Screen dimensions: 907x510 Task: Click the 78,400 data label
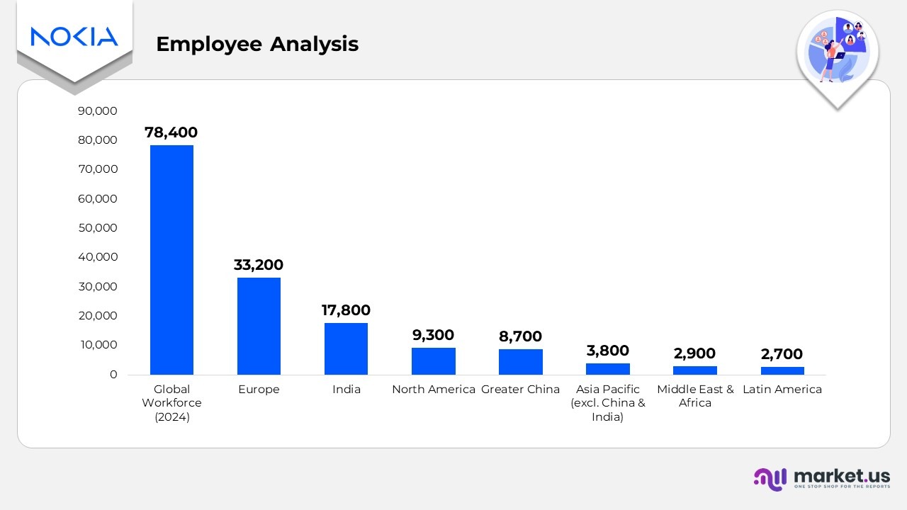coord(171,132)
